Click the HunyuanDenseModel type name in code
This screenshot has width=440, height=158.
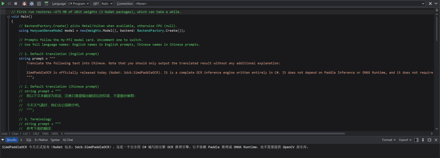pyautogui.click(x=46, y=30)
